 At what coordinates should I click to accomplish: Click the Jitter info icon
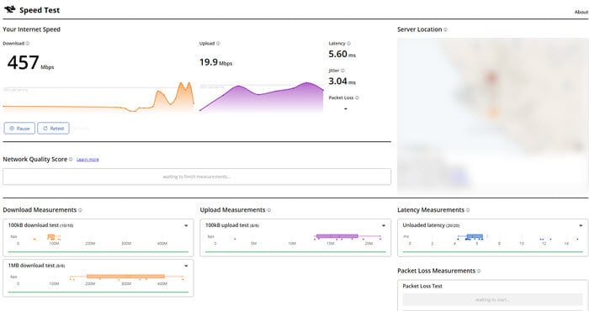click(x=342, y=71)
